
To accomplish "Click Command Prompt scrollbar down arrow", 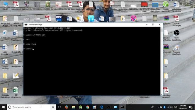I will click(162, 94).
